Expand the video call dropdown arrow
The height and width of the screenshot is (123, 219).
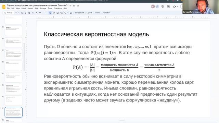pyautogui.click(x=177, y=6)
